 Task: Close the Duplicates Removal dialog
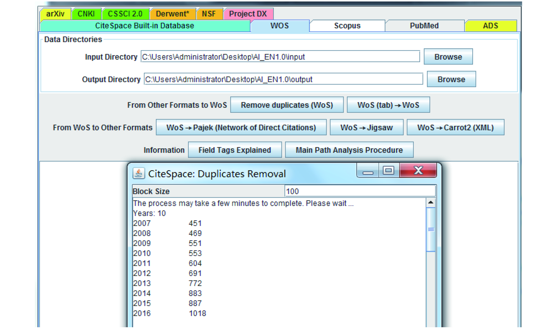coord(418,171)
